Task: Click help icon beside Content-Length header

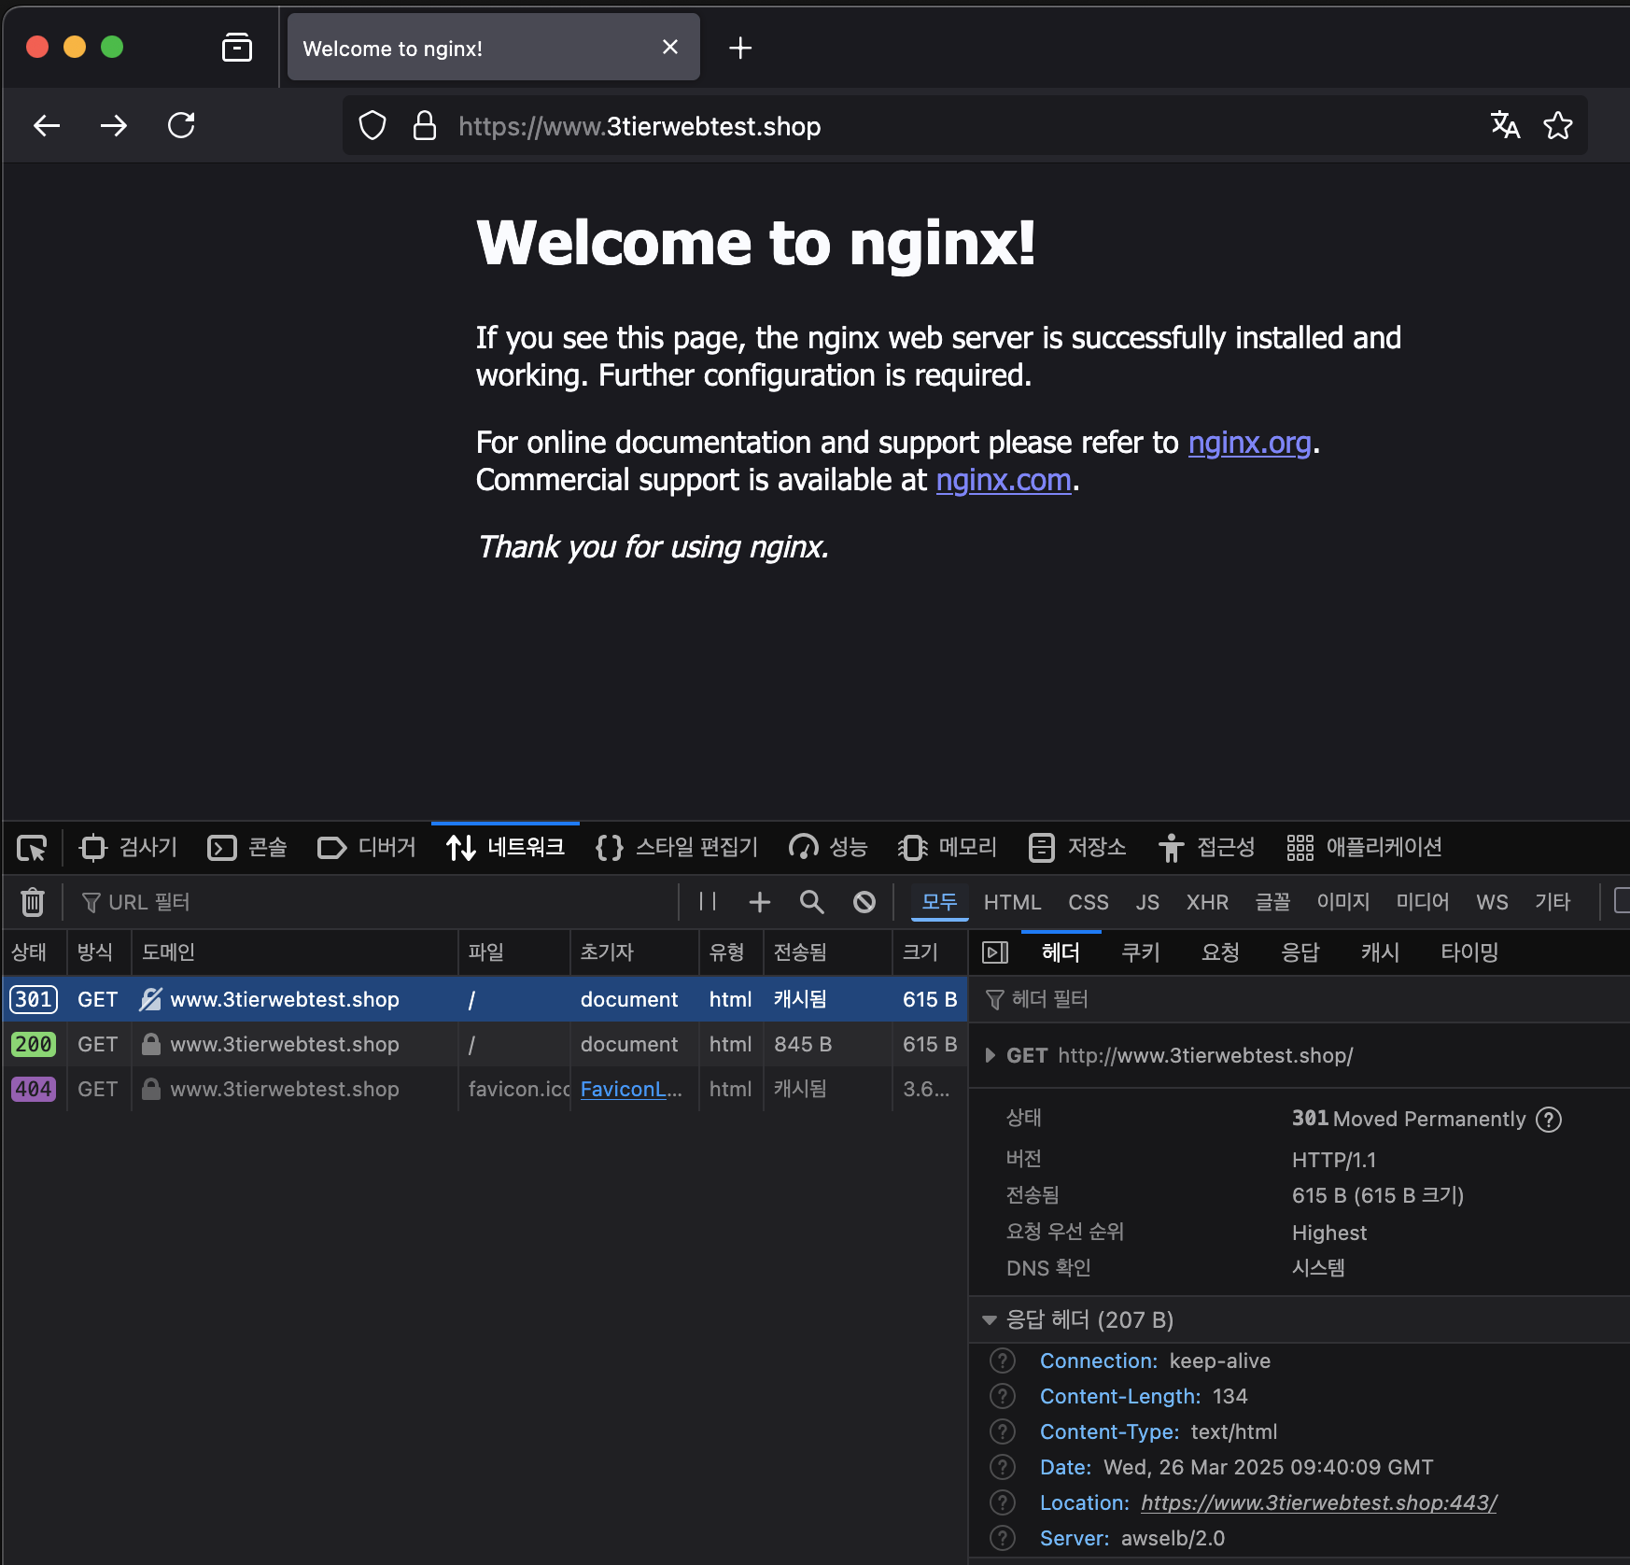Action: pyautogui.click(x=1003, y=1397)
